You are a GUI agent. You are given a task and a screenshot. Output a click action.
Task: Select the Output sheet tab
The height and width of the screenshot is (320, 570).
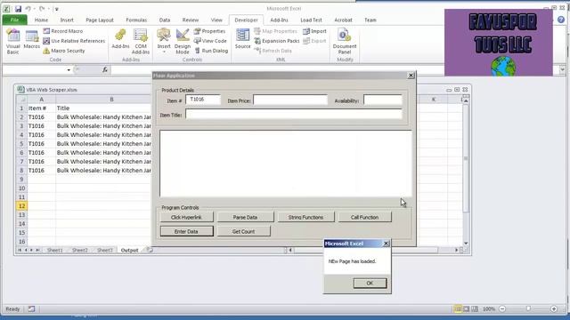129,251
